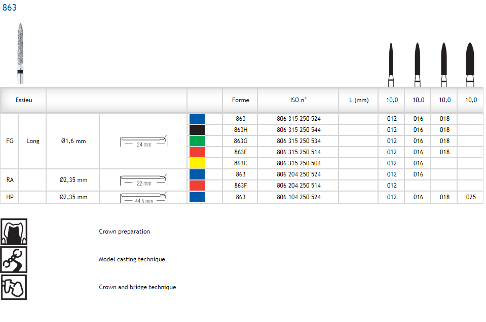Click the 24 mm shank length diagram
Viewport: 486px width, 322px height.
coord(144,141)
